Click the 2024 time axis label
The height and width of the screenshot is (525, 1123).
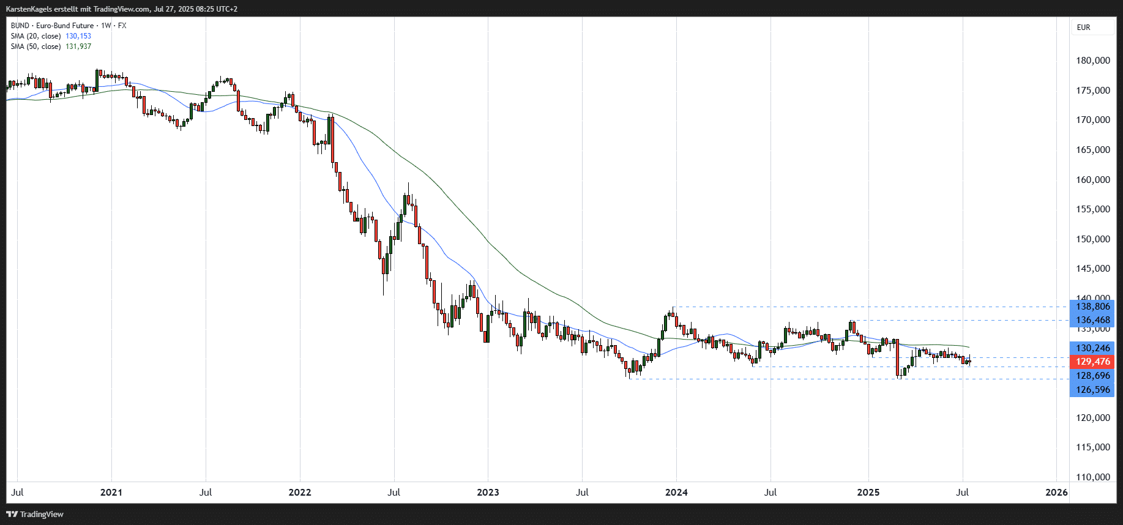tap(676, 493)
